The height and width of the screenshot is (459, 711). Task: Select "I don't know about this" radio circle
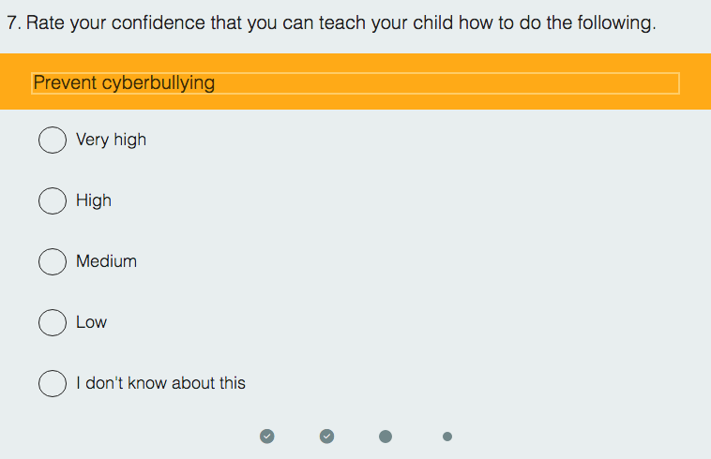click(53, 383)
